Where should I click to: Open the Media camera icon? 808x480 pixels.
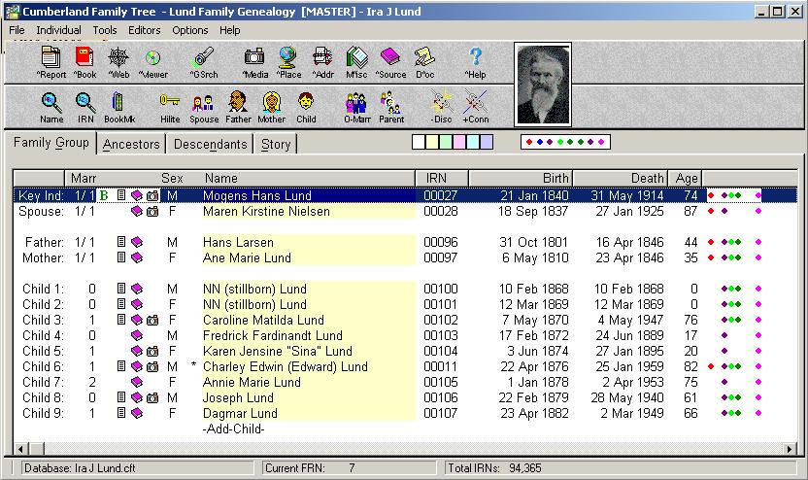(x=254, y=61)
